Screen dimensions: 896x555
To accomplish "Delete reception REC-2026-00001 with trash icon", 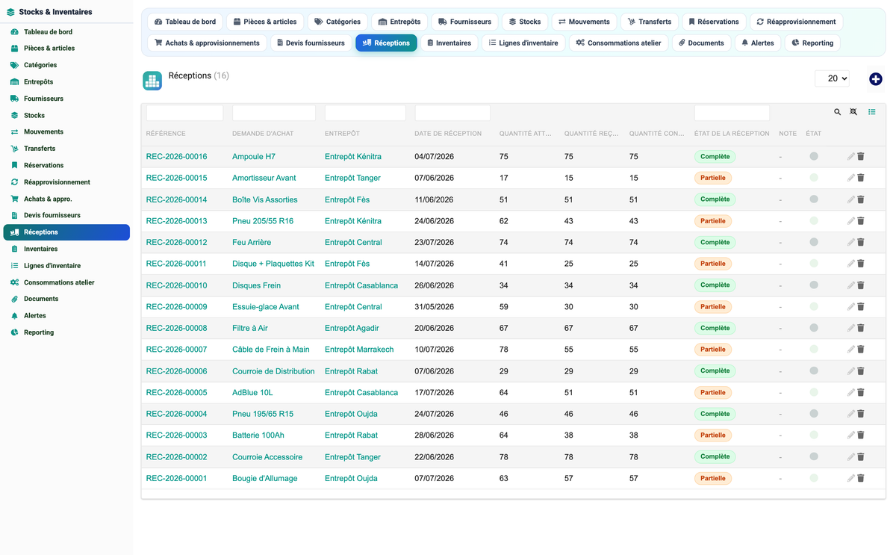I will (861, 478).
